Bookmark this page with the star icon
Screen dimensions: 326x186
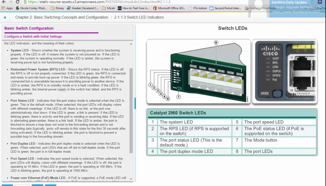click(x=313, y=2)
